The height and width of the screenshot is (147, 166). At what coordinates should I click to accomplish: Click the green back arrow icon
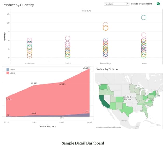pos(158,4)
